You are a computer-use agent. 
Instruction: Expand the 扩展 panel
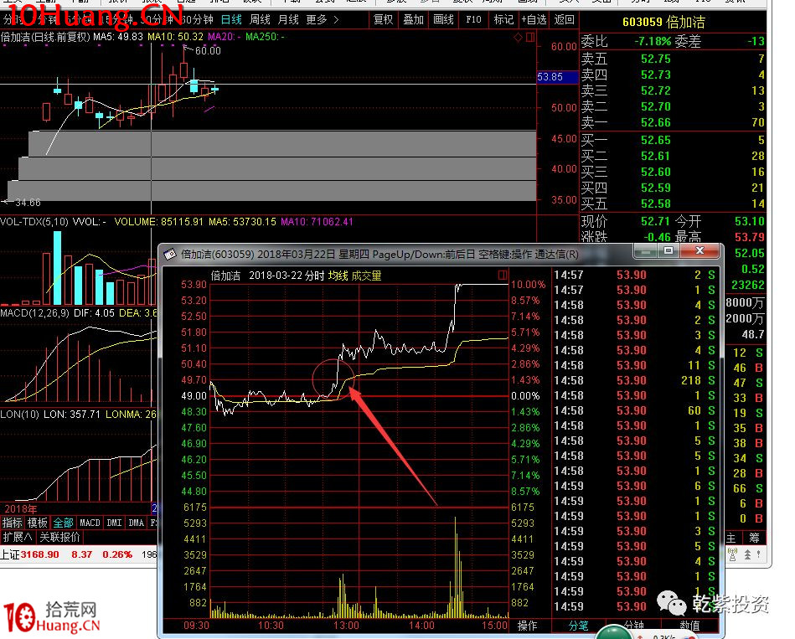click(x=18, y=537)
